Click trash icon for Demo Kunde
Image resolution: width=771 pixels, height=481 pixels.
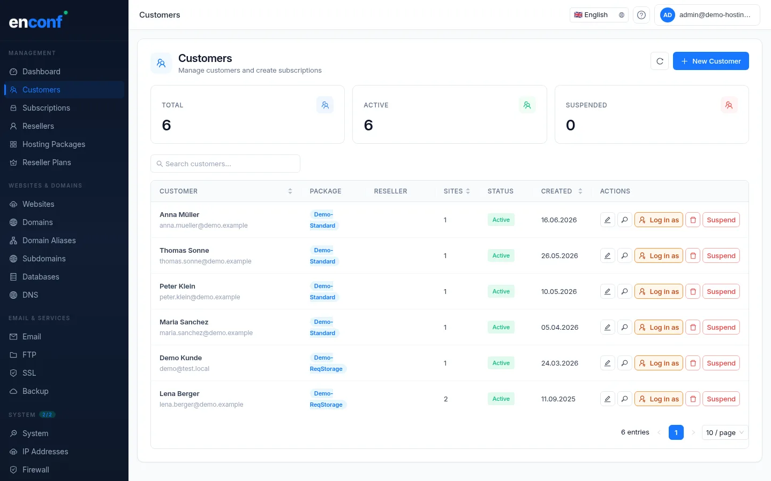coord(693,363)
